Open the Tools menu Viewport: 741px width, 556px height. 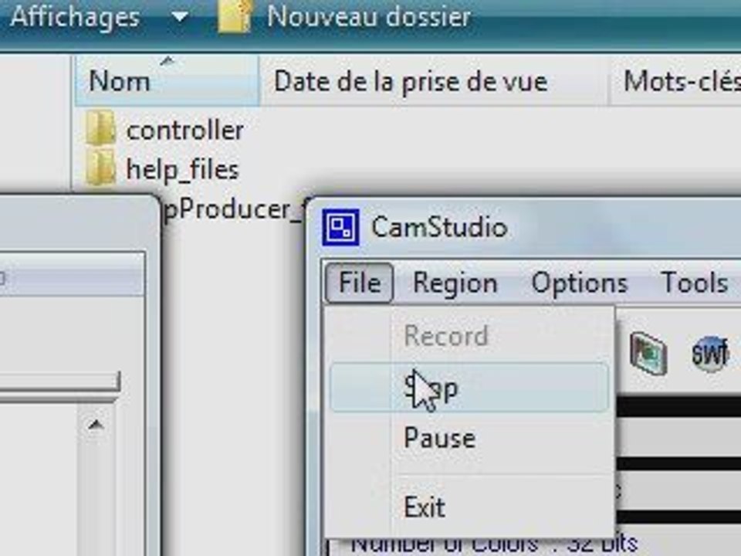[x=694, y=283]
